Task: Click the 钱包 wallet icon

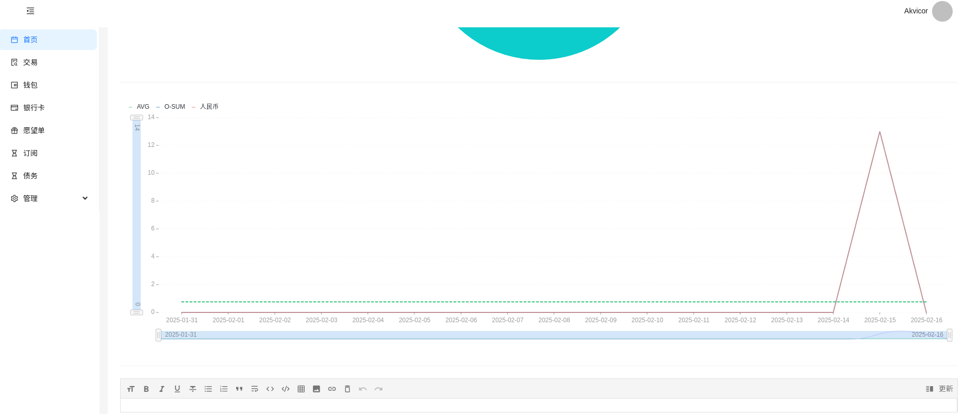Action: tap(14, 85)
